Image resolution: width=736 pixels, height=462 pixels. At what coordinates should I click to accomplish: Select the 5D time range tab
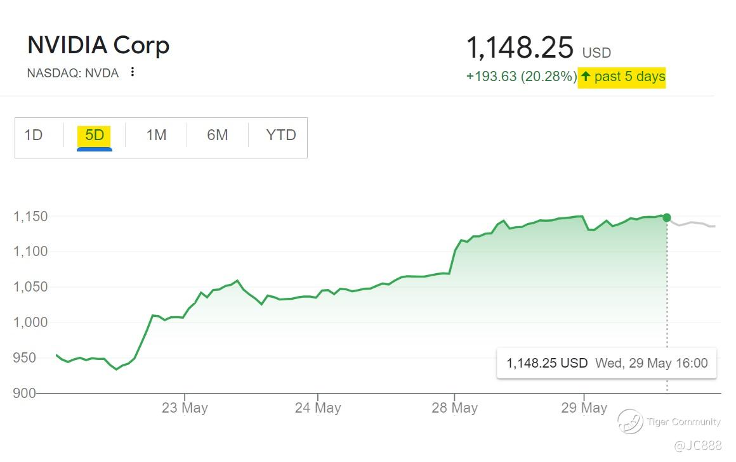tap(95, 135)
